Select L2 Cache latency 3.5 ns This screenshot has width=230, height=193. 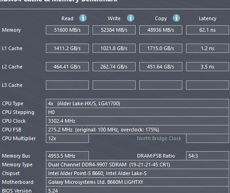click(208, 67)
